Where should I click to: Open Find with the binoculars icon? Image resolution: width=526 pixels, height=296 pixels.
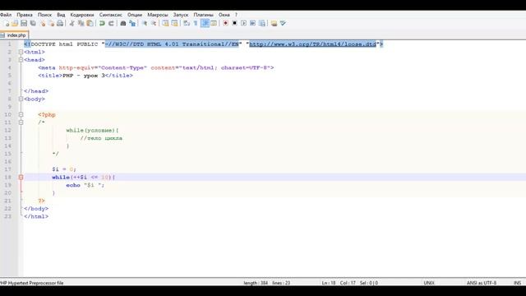point(123,23)
